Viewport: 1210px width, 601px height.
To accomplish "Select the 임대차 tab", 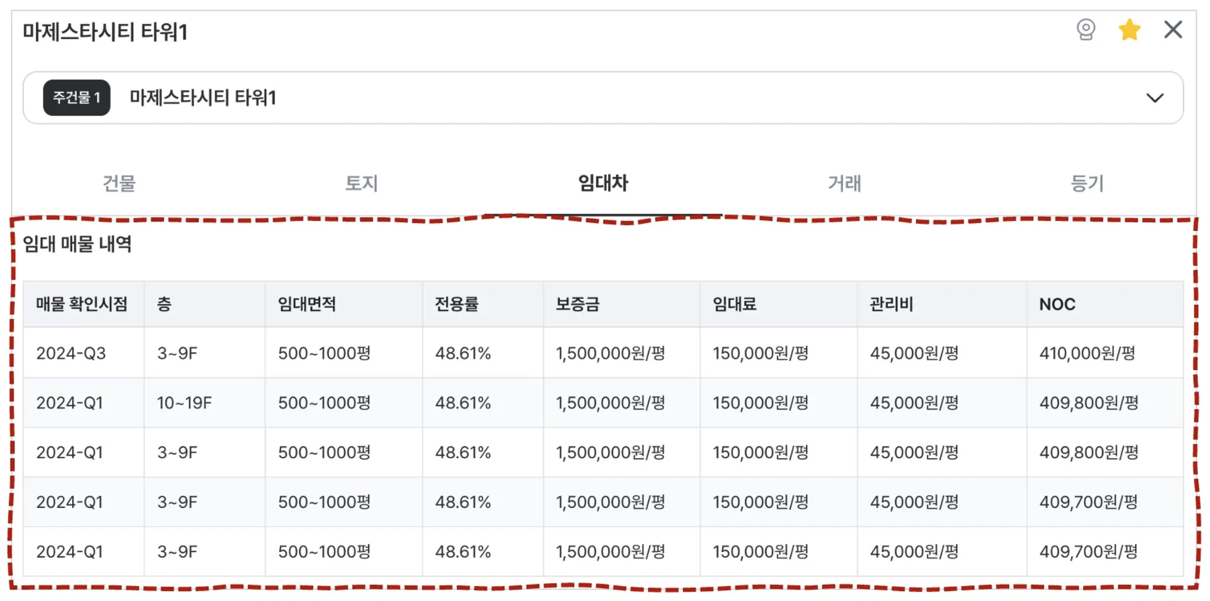I will coord(603,183).
